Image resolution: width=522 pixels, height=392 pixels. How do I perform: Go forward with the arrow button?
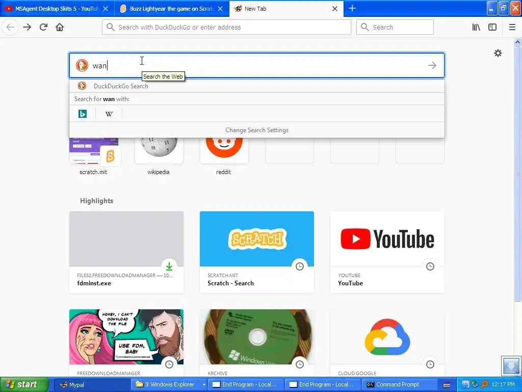(x=27, y=27)
